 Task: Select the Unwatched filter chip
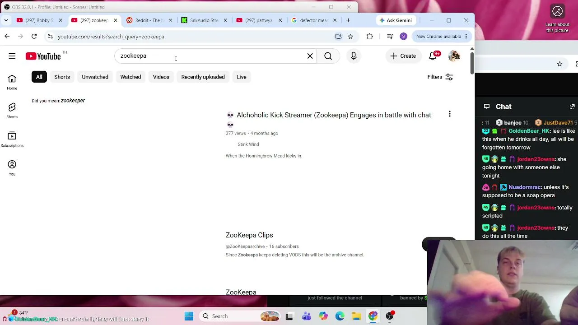tap(95, 77)
